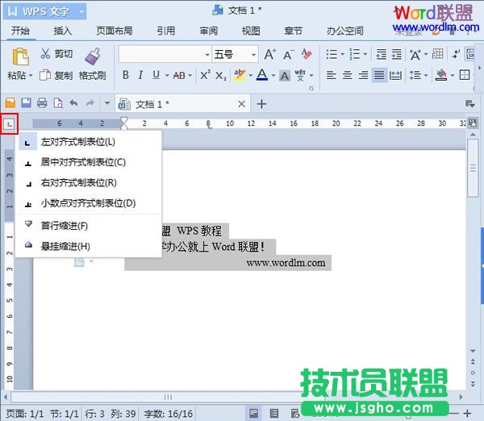
Task: Switch to outline view in status bar
Action: point(274,413)
